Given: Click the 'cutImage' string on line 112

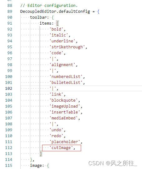Looking at the screenshot, I should click(61, 148).
